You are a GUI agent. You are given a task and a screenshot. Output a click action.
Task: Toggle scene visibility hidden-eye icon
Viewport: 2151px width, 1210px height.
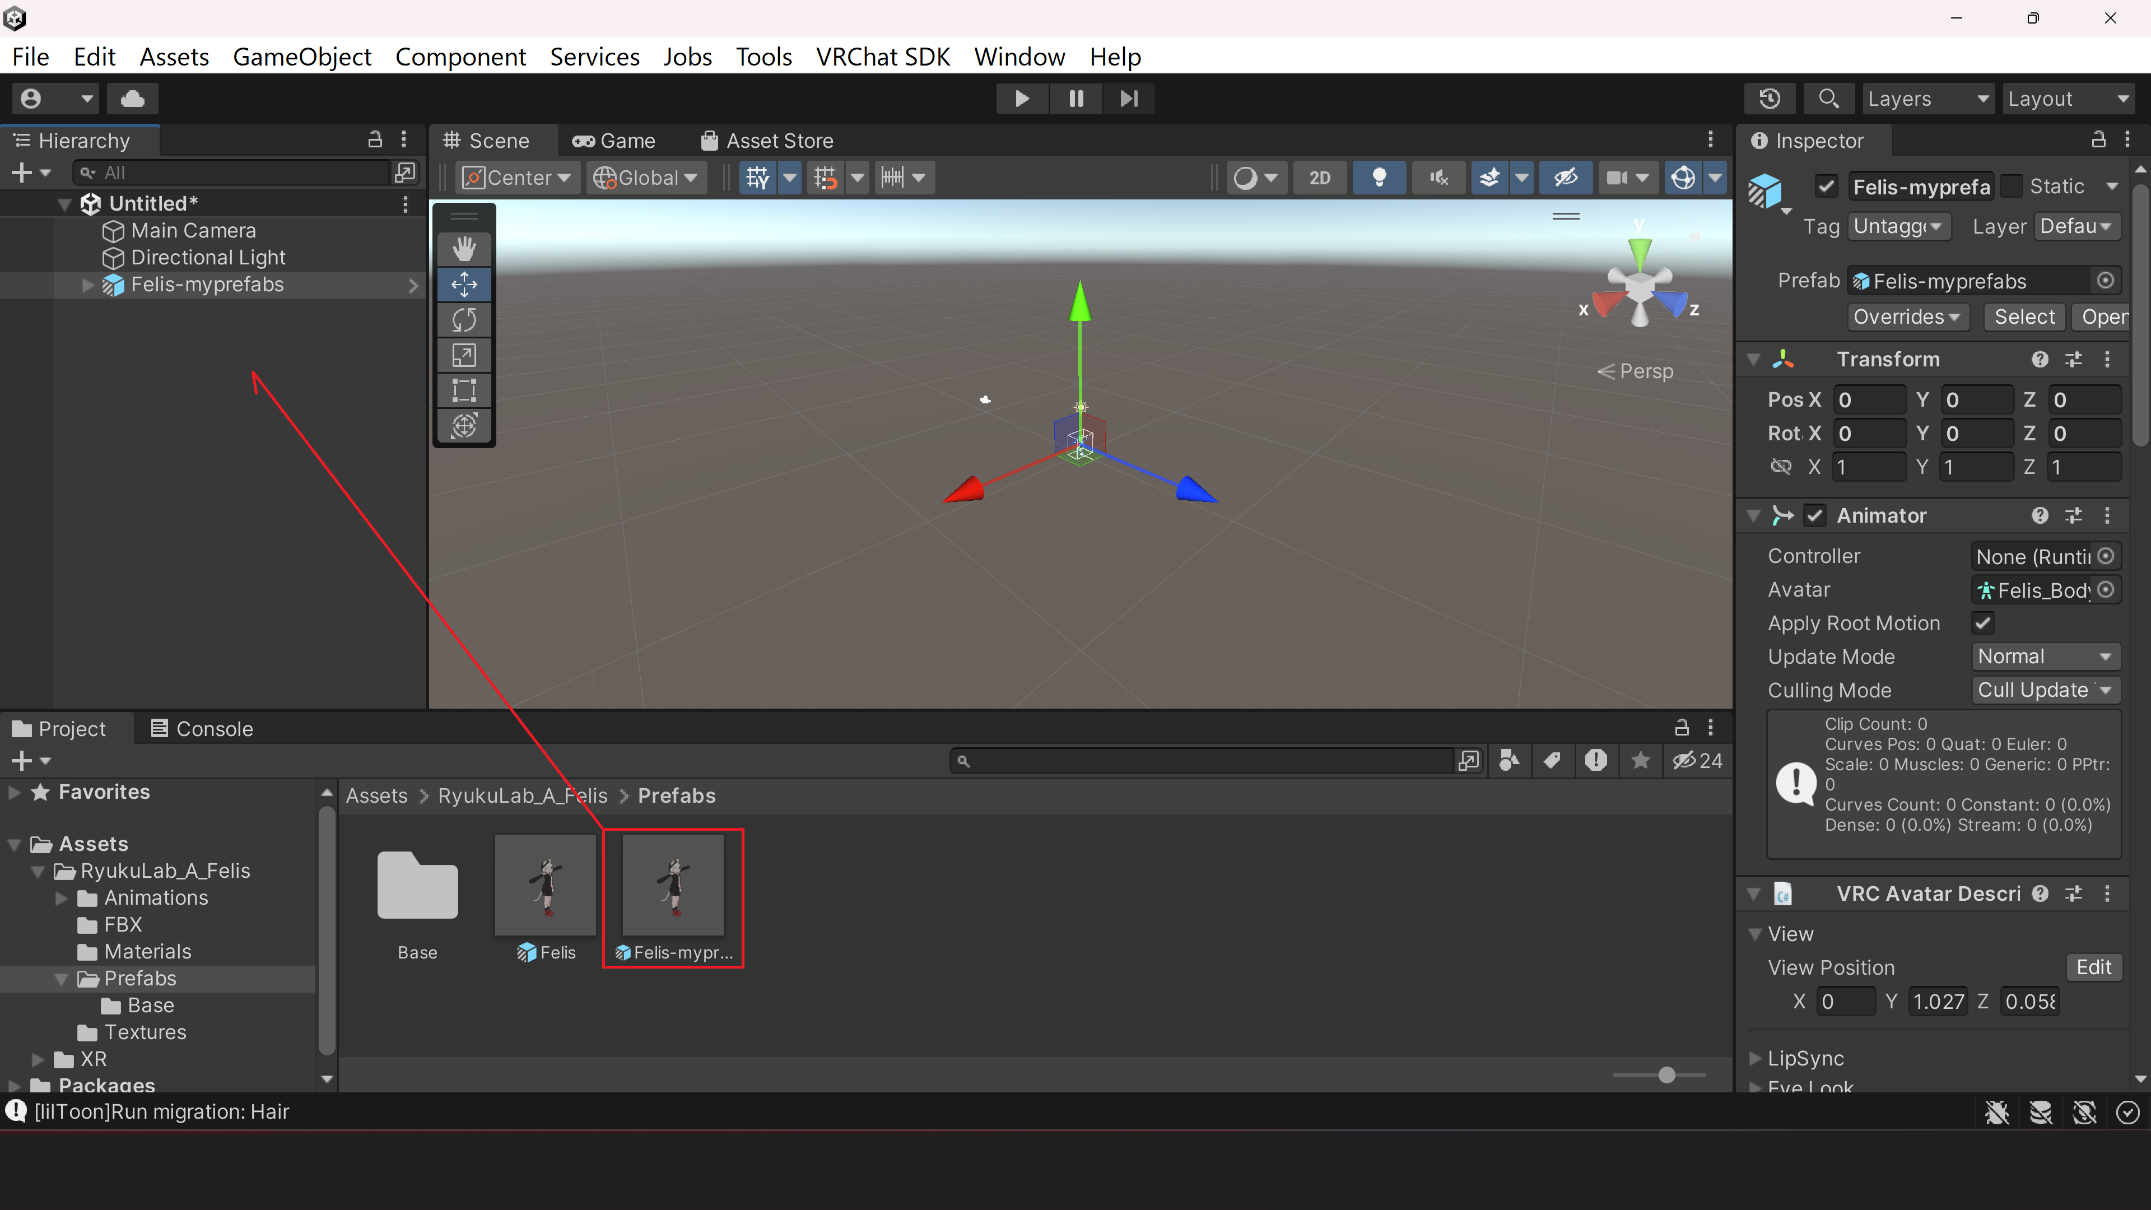(x=1565, y=177)
